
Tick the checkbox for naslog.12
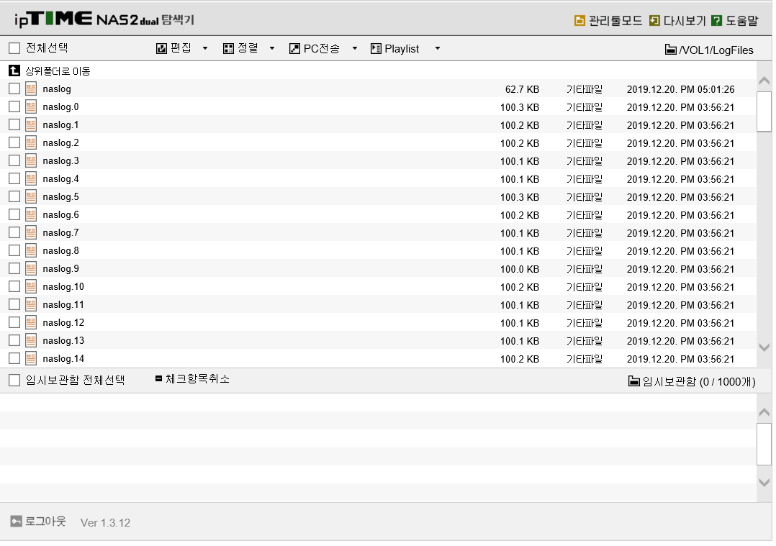(14, 322)
